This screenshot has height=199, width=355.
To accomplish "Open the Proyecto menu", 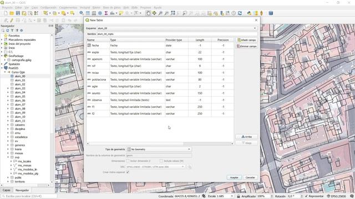I will point(7,8).
